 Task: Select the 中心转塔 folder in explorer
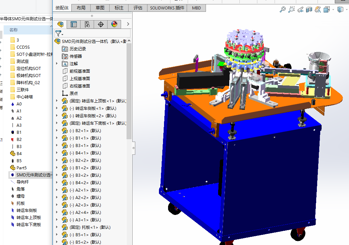pos(24,97)
